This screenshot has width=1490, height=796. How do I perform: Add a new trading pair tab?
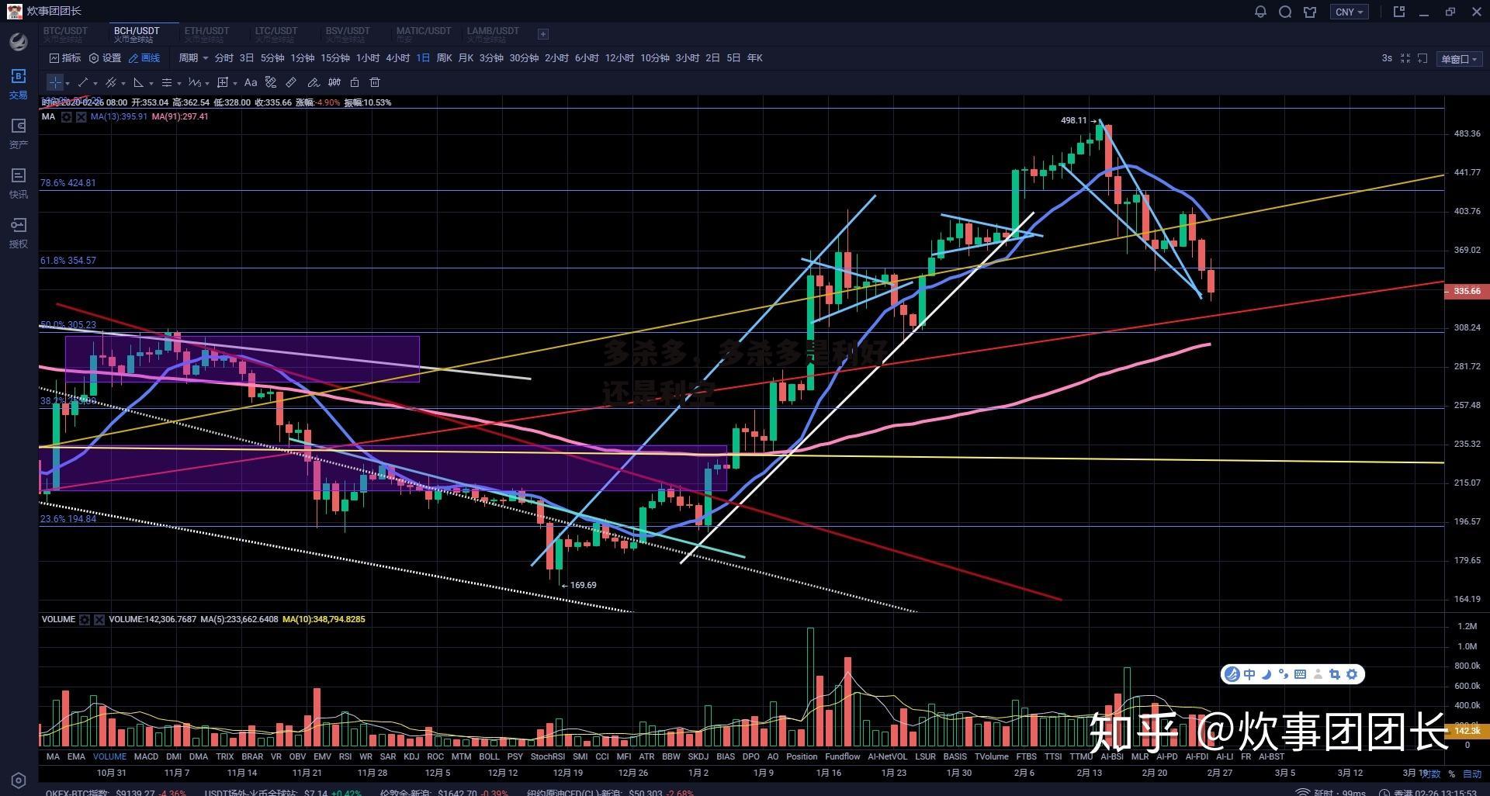coord(543,34)
